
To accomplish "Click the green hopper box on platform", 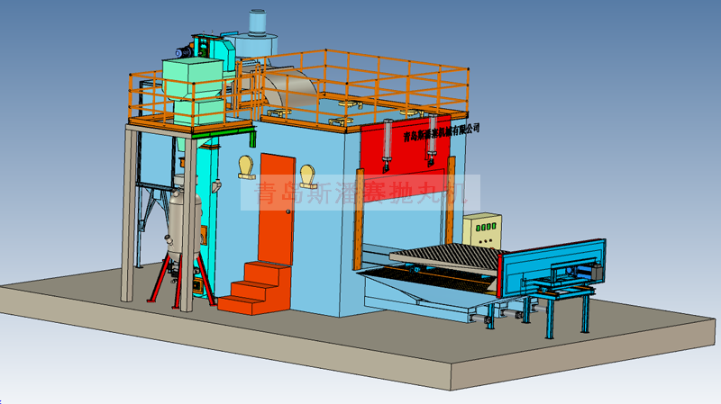I will (194, 90).
